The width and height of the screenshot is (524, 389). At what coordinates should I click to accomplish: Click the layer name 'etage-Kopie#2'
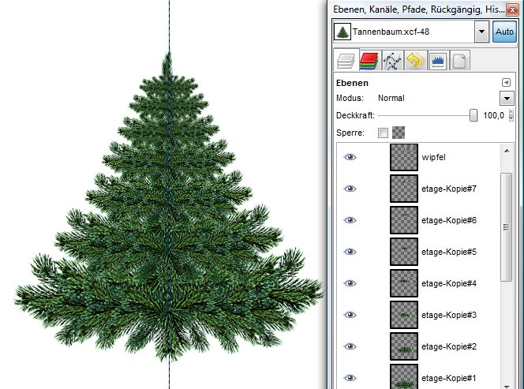(x=449, y=346)
